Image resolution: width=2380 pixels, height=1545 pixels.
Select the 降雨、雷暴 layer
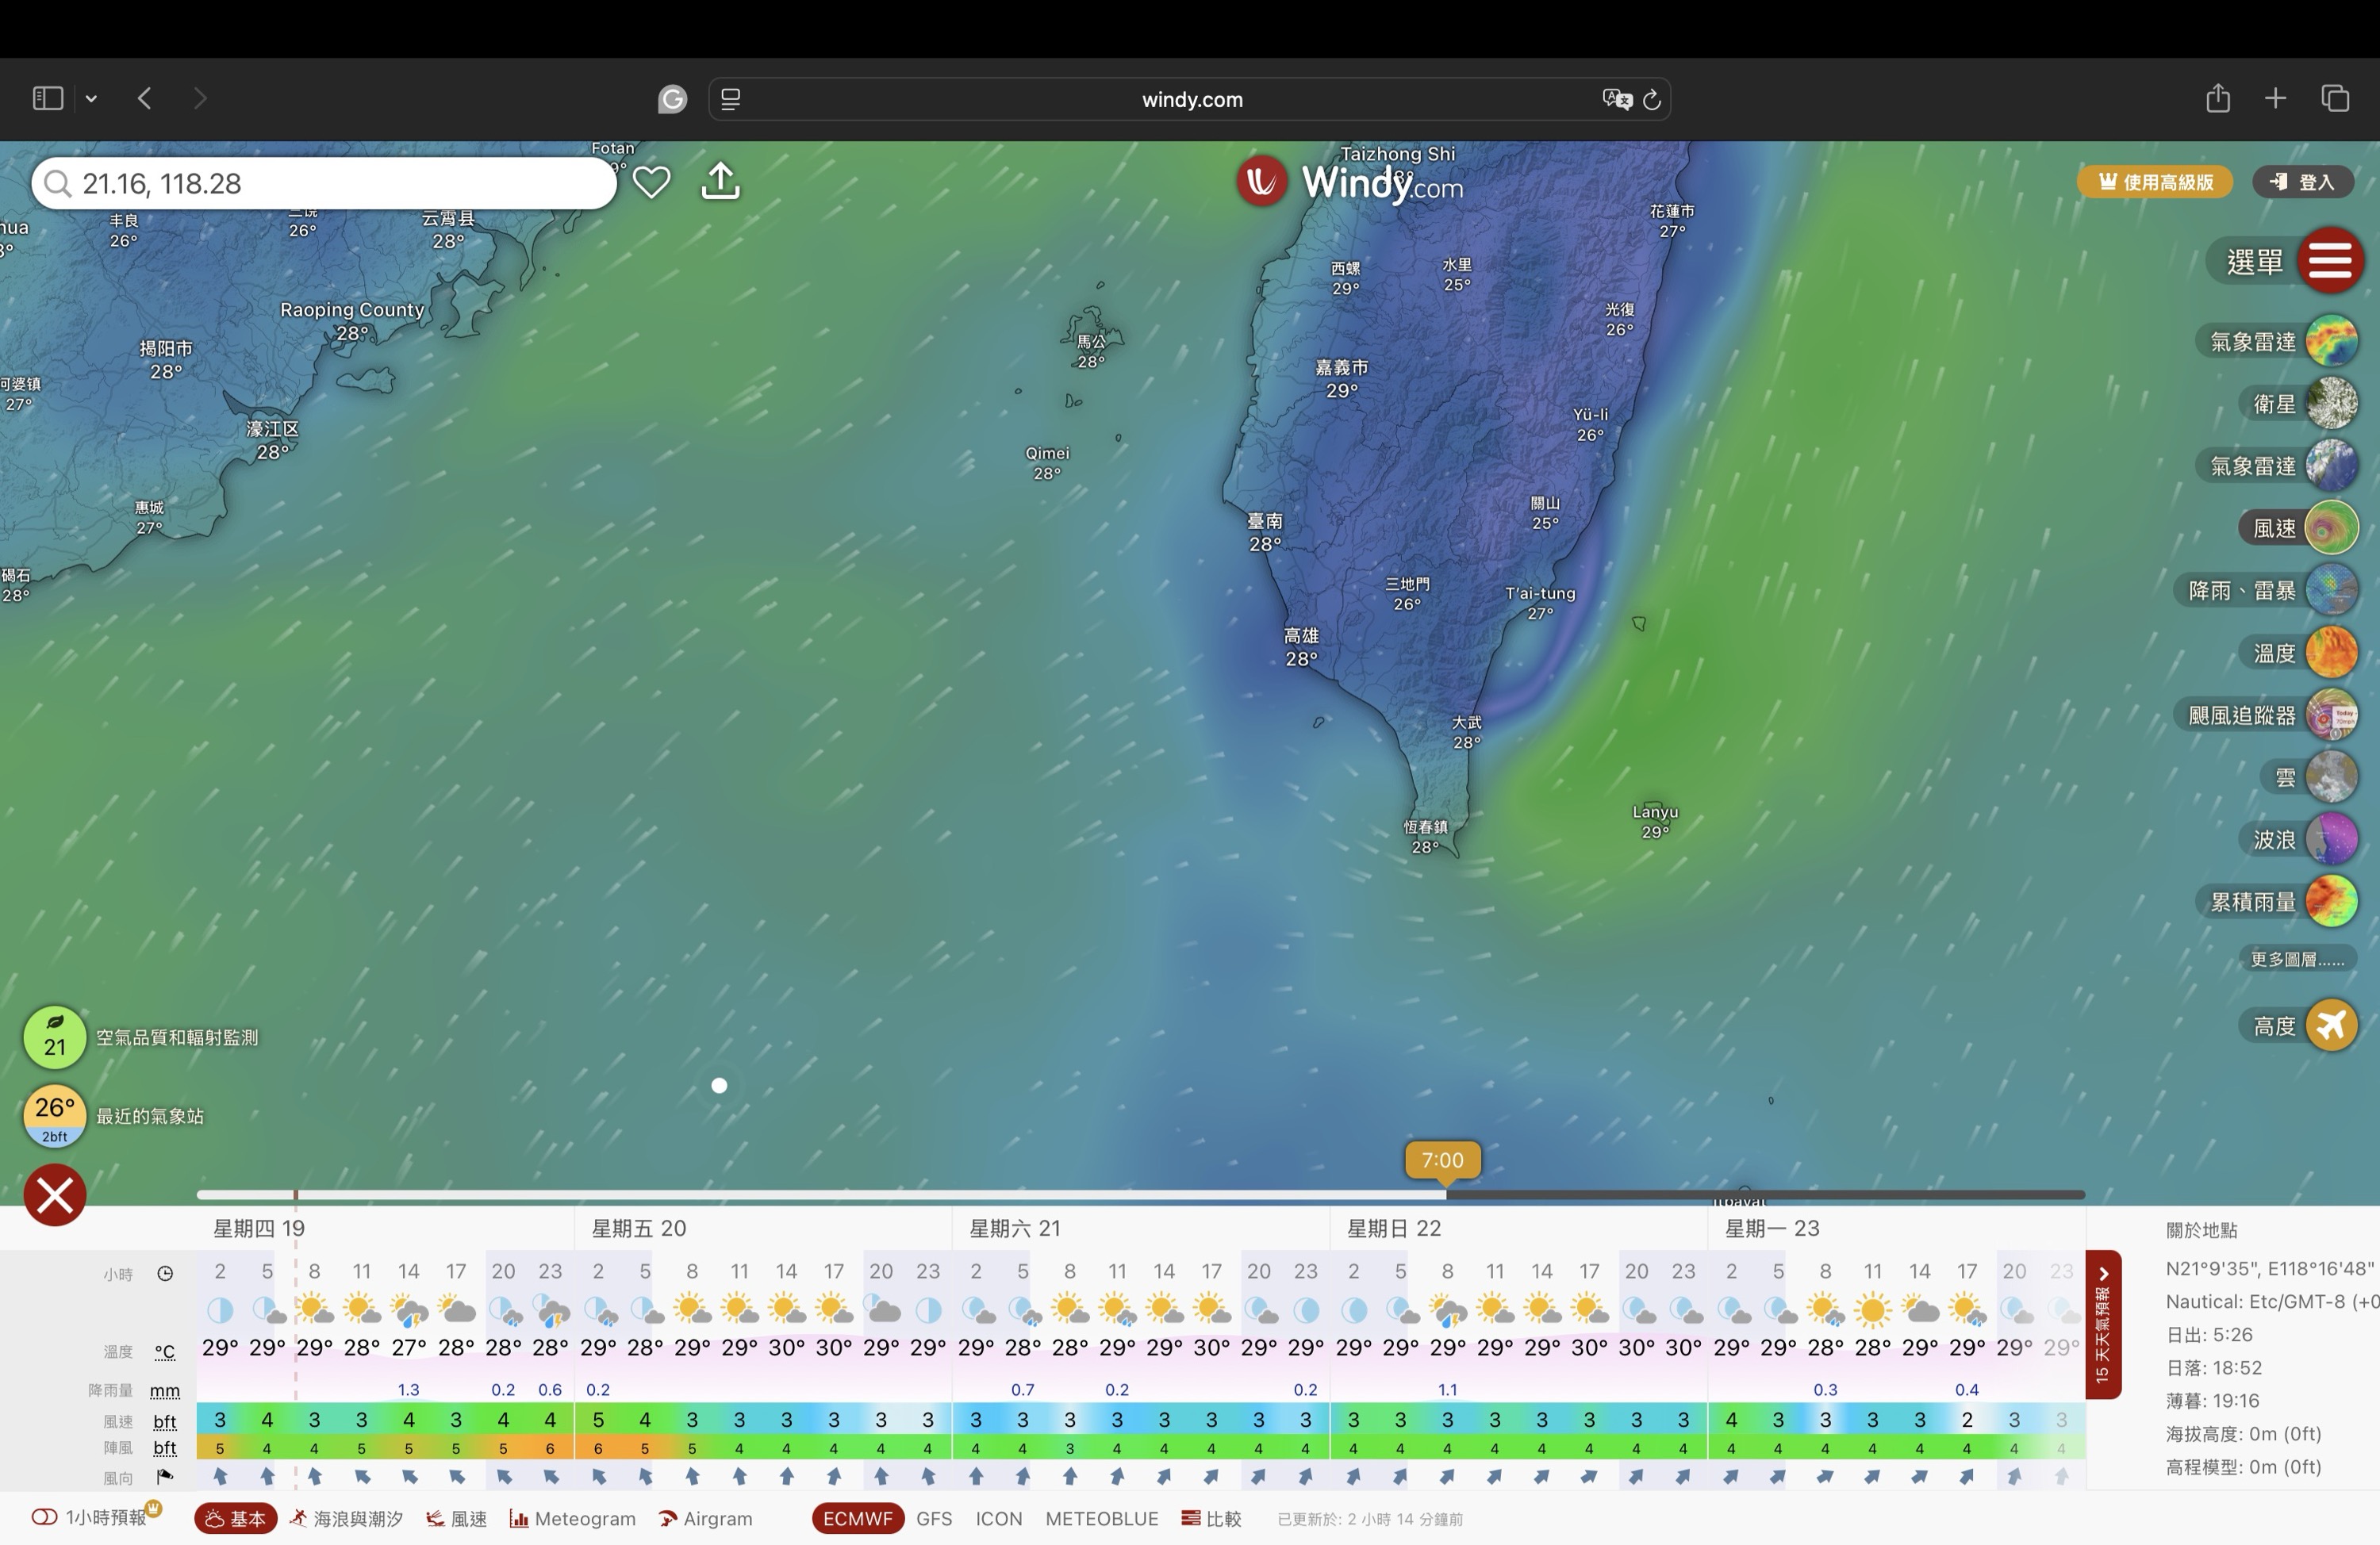pyautogui.click(x=2332, y=590)
